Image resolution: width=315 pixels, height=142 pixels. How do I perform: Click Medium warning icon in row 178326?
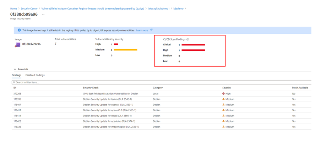223,126
